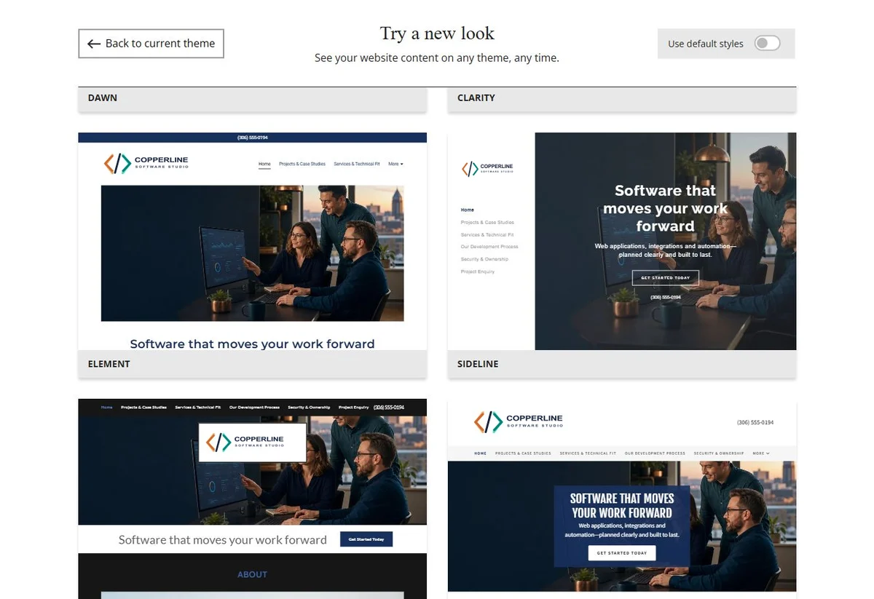This screenshot has width=874, height=599.
Task: Click the blue Get Started Today button
Action: [x=366, y=539]
